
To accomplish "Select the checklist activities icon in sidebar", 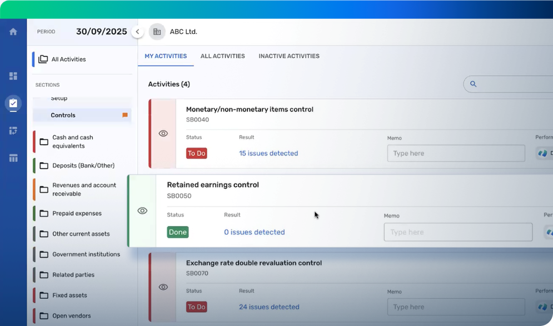I will click(x=13, y=103).
